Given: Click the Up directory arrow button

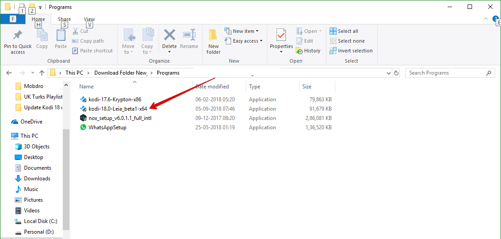Looking at the screenshot, I should (x=42, y=73).
